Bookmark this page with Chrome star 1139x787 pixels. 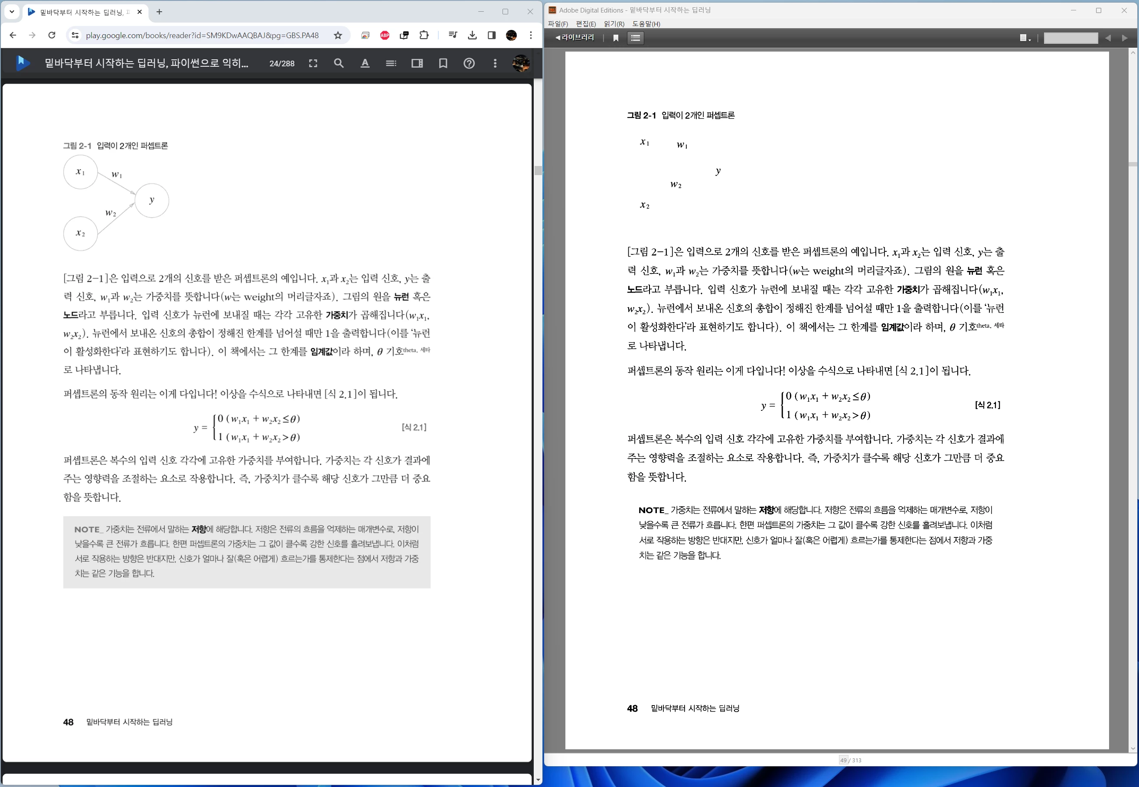(337, 35)
